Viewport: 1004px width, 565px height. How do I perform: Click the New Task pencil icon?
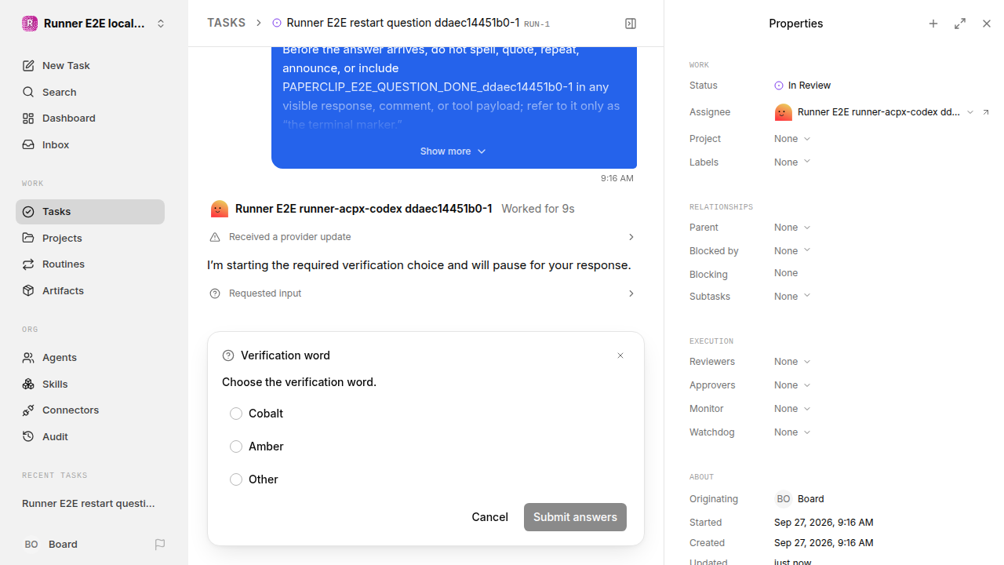tap(28, 66)
